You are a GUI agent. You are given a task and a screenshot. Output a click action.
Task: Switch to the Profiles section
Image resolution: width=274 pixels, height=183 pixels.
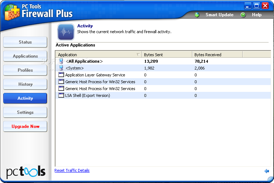25,70
